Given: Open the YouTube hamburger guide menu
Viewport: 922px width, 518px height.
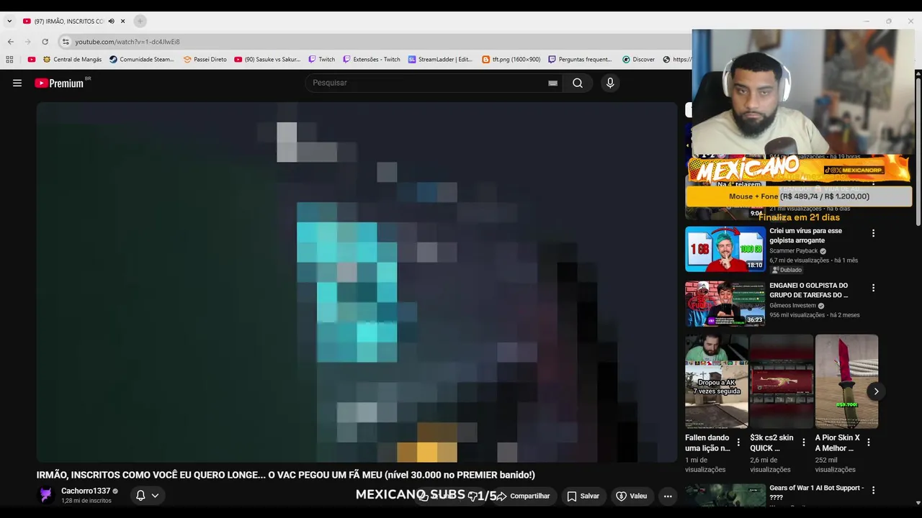Looking at the screenshot, I should (x=17, y=83).
